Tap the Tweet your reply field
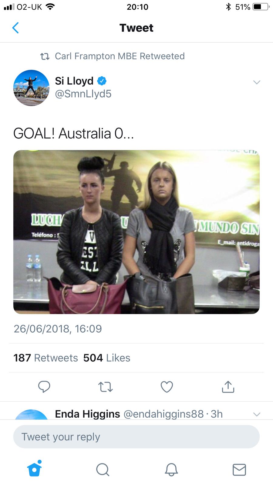 click(x=136, y=437)
